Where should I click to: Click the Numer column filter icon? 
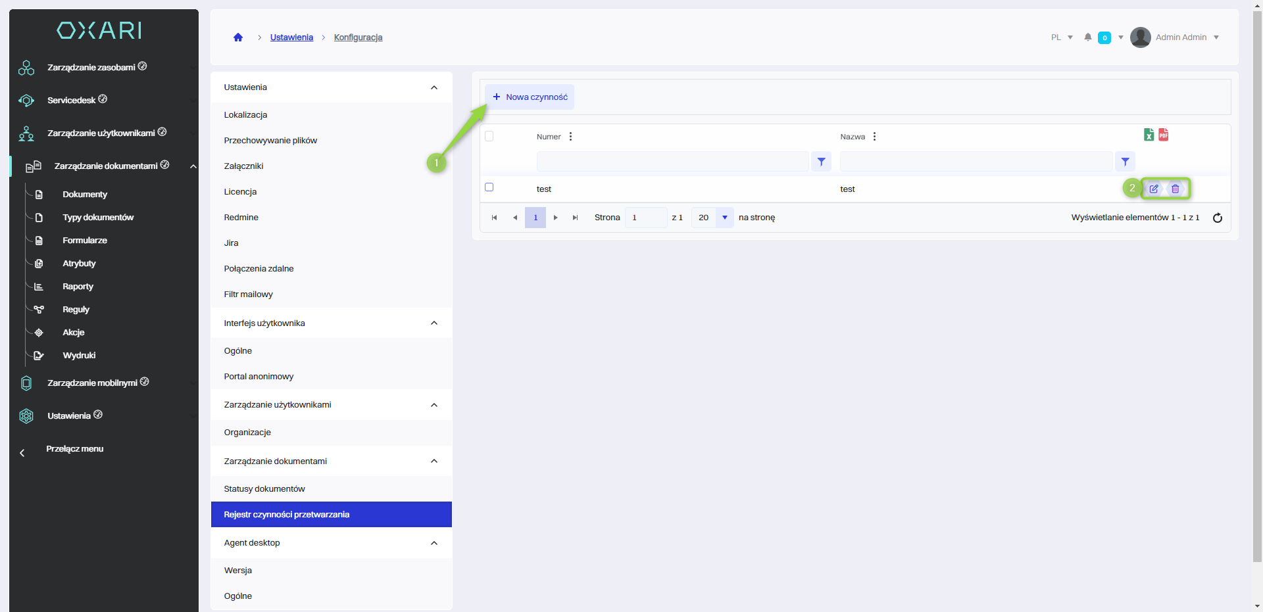coord(821,162)
